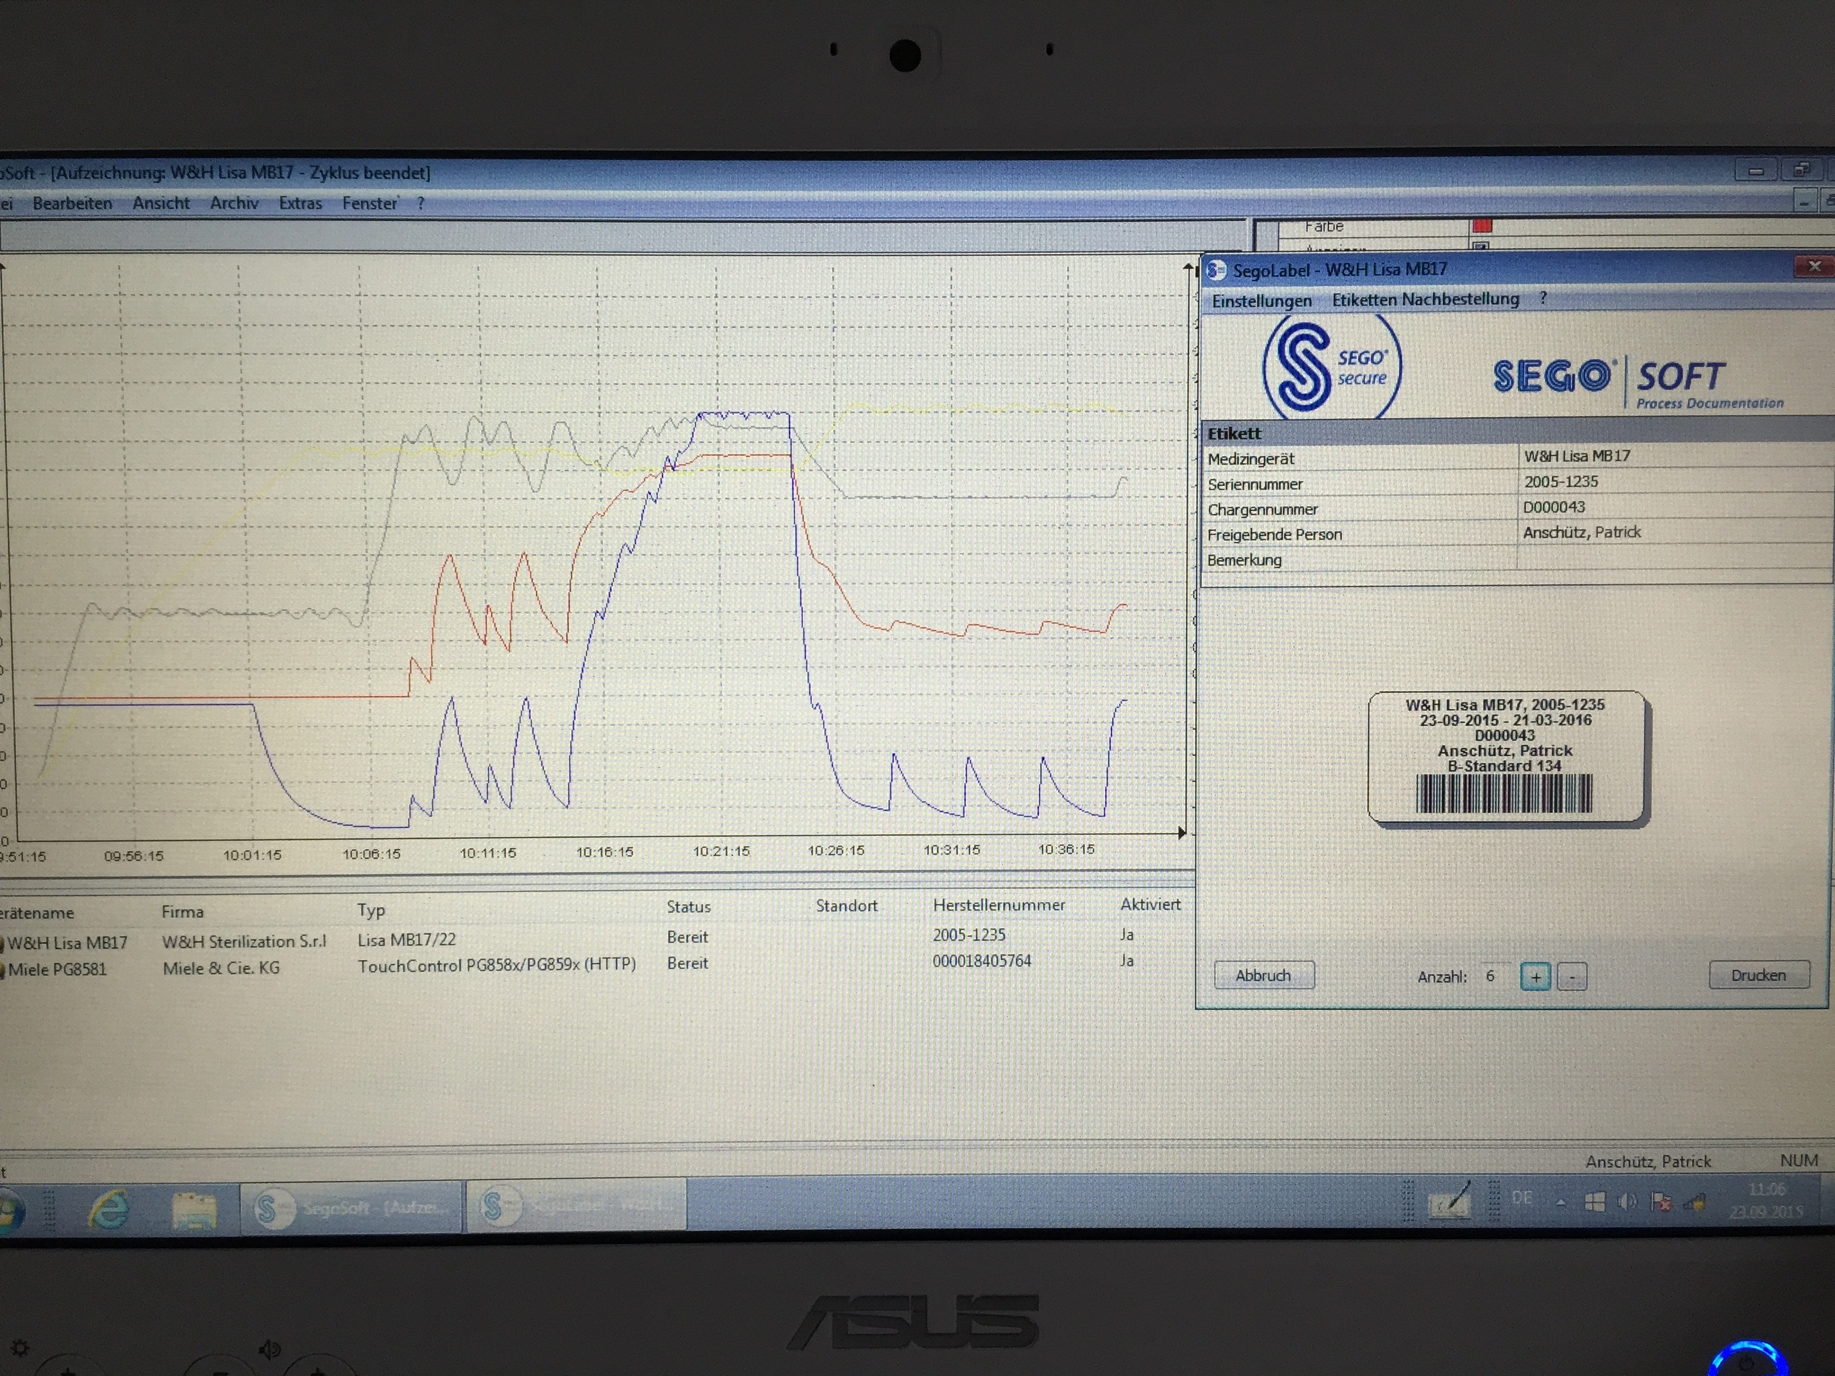The width and height of the screenshot is (1835, 1376).
Task: Click the DE language indicator
Action: point(1521,1198)
